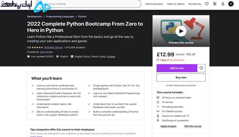This screenshot has height=137, width=239.
Task: Click the full lifetime access infinity icon
Action: pyautogui.click(x=158, y=111)
